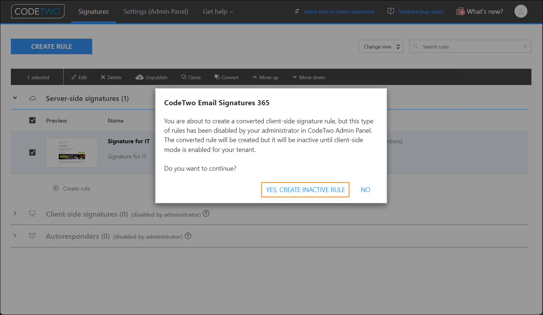Image resolution: width=543 pixels, height=315 pixels.
Task: Click the Move up arrow icon
Action: [x=255, y=77]
